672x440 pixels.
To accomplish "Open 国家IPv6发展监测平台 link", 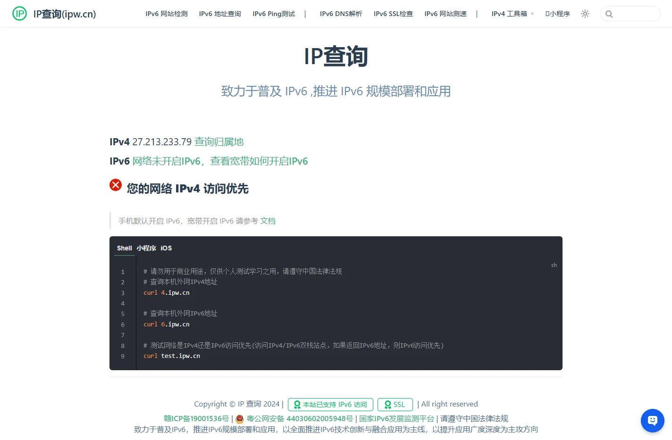I will click(396, 419).
